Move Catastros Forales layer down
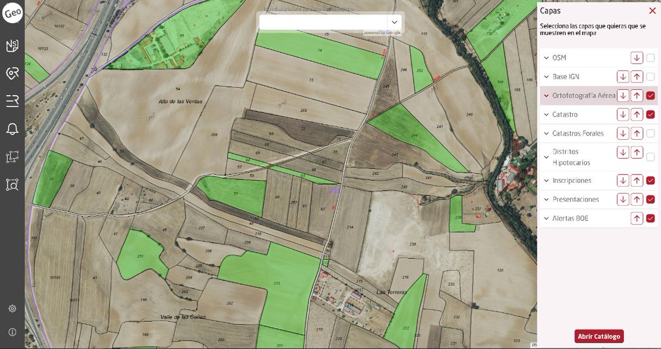The height and width of the screenshot is (349, 661). (623, 133)
